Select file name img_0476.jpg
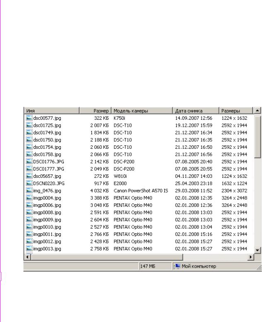262x322 pixels. tap(47, 191)
